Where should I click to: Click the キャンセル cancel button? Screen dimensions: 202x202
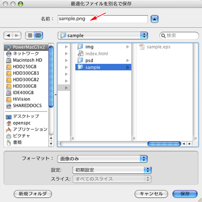[151, 194]
